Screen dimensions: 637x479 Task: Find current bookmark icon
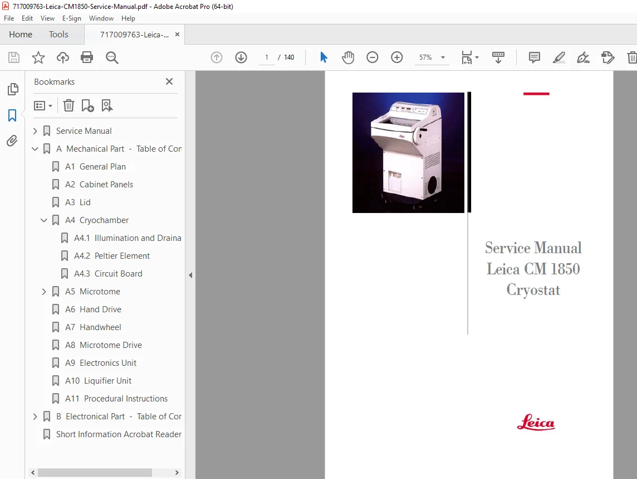(107, 105)
